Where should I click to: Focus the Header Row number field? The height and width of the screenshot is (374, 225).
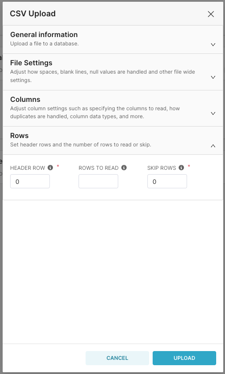pyautogui.click(x=30, y=181)
